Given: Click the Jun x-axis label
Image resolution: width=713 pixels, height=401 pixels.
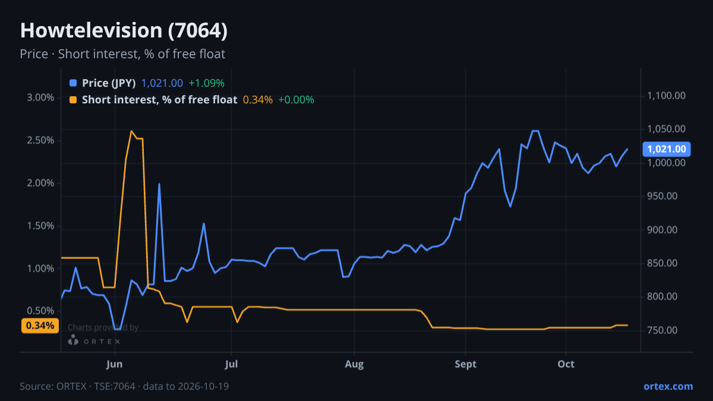Looking at the screenshot, I should pos(114,364).
